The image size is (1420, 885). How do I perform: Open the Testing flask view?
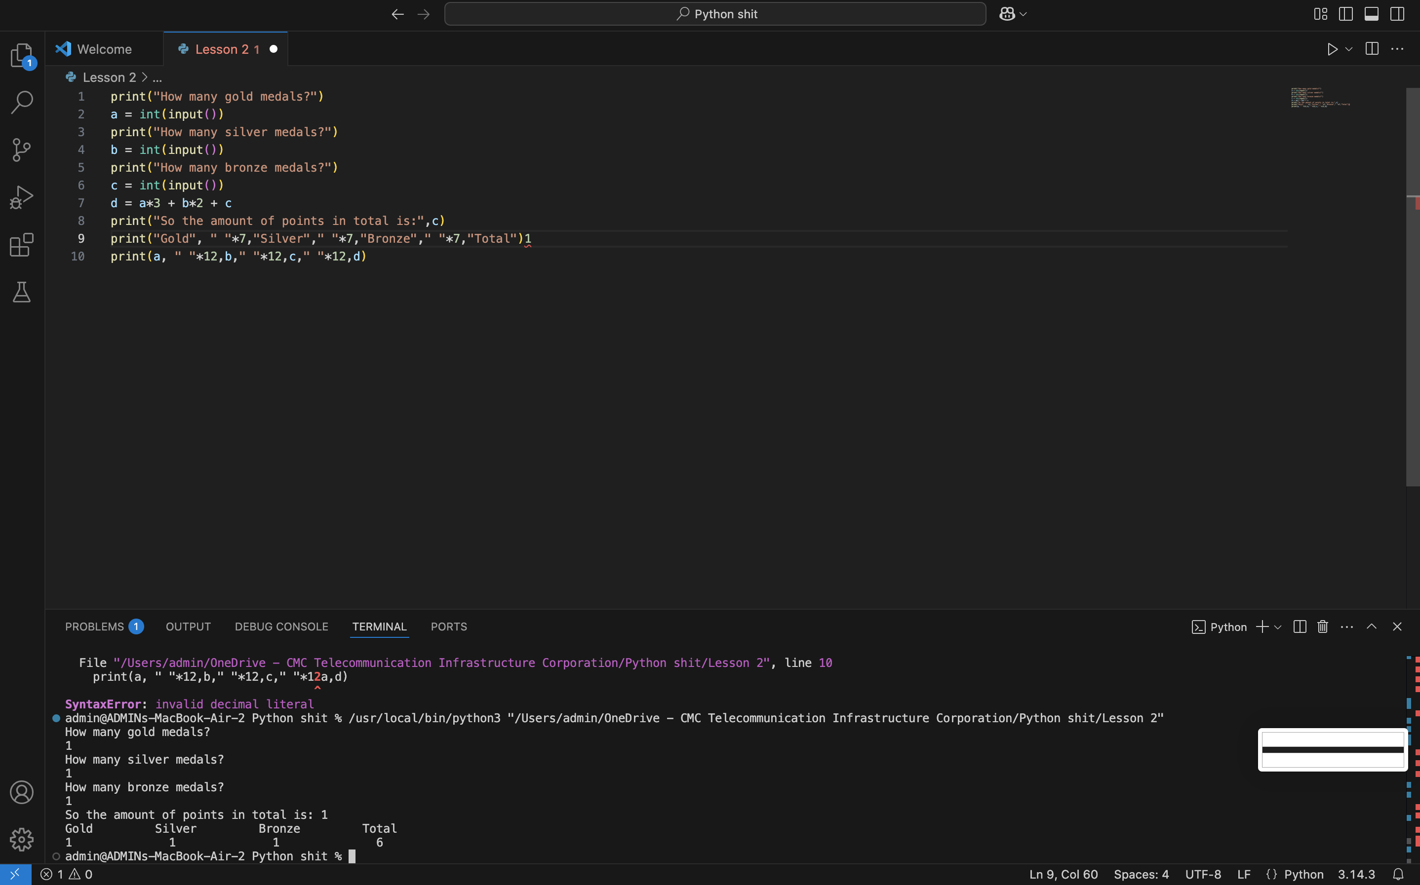point(22,292)
